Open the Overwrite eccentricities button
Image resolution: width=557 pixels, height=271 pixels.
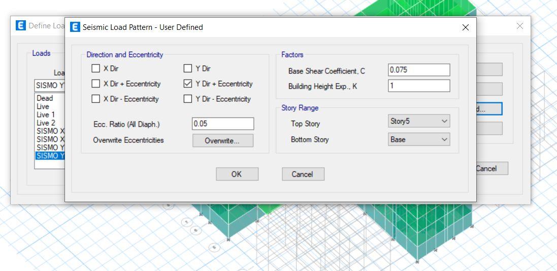[223, 141]
